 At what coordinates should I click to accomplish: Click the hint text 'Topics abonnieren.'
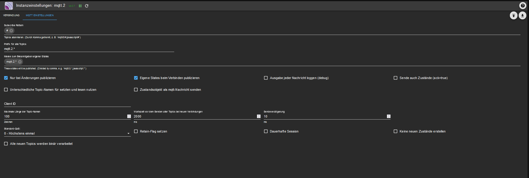pos(14,37)
